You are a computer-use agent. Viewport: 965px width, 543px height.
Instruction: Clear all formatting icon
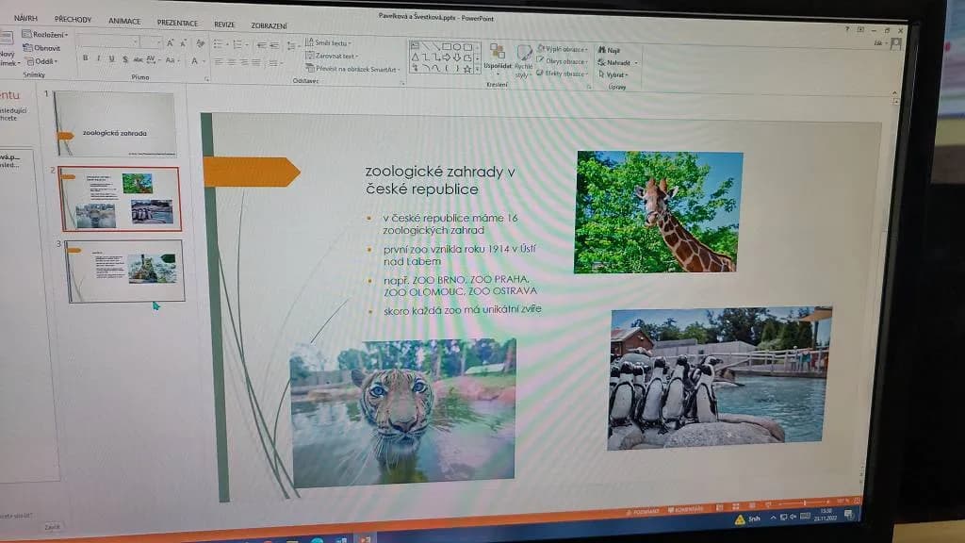200,43
